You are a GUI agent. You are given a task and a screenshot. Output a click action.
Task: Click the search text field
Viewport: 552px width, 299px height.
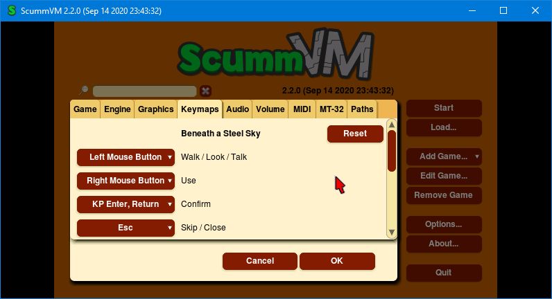pos(144,91)
